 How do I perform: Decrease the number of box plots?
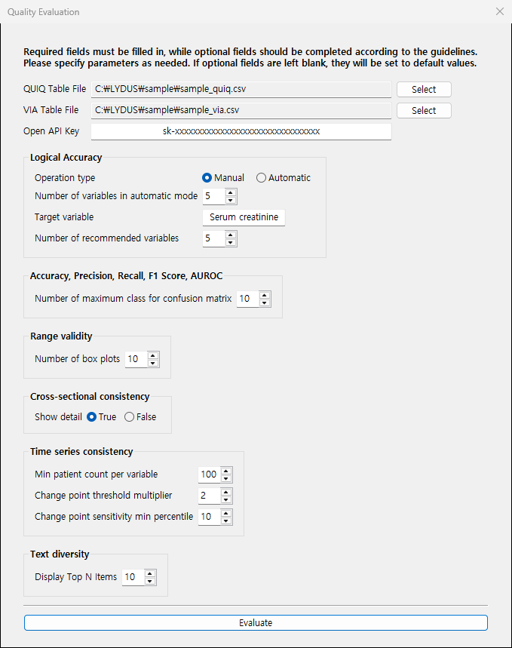pos(153,364)
